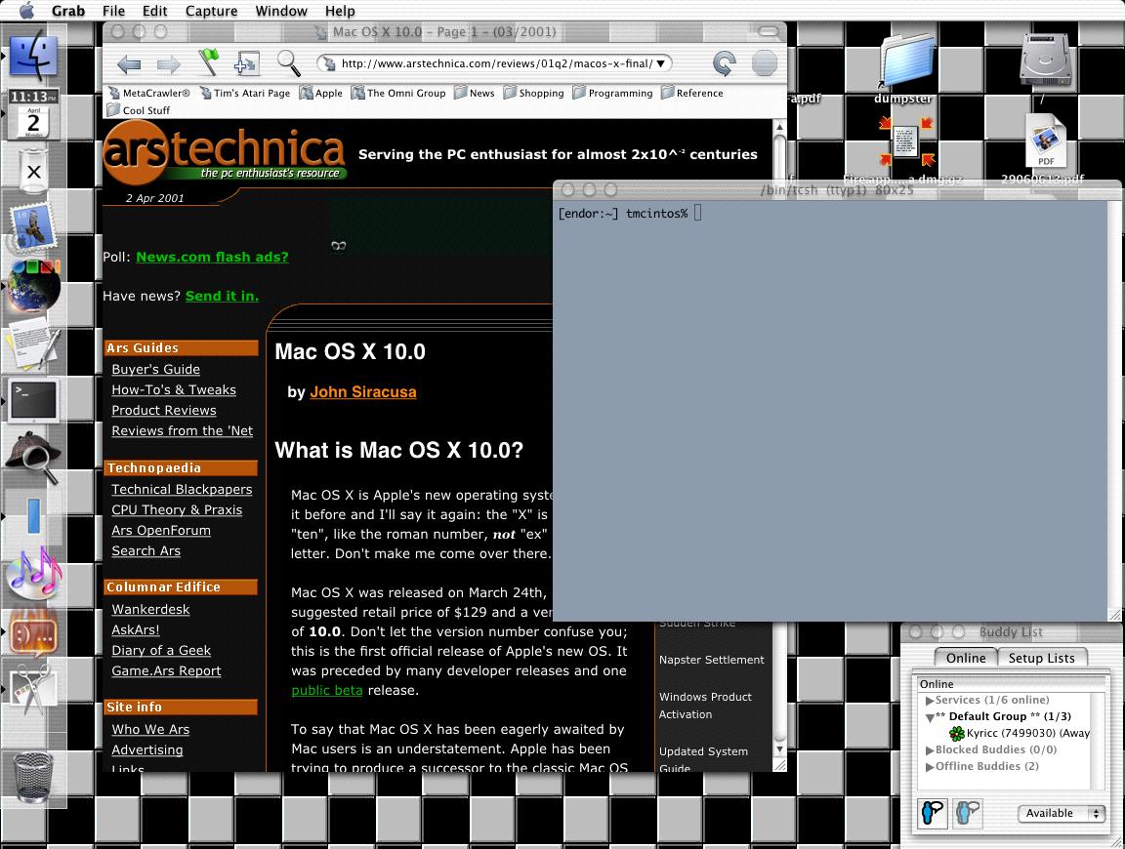This screenshot has height=849, width=1125.
Task: Click the Send it in. link
Action: pos(222,296)
